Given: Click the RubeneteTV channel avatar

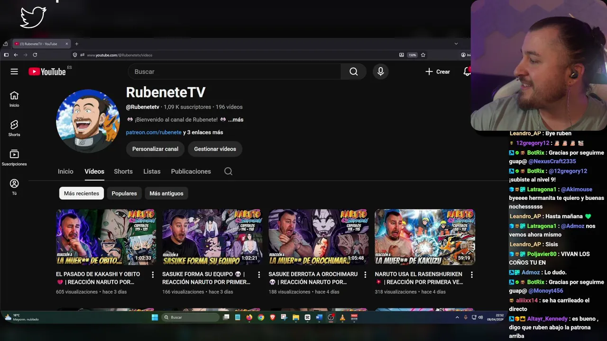Looking at the screenshot, I should (x=88, y=121).
